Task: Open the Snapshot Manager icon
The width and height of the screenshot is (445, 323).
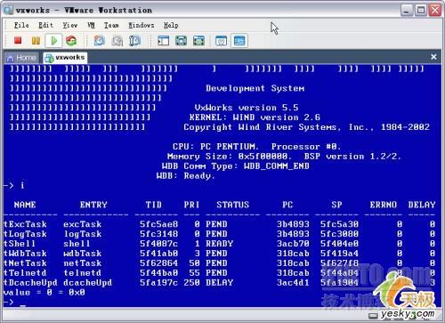Action: click(134, 40)
